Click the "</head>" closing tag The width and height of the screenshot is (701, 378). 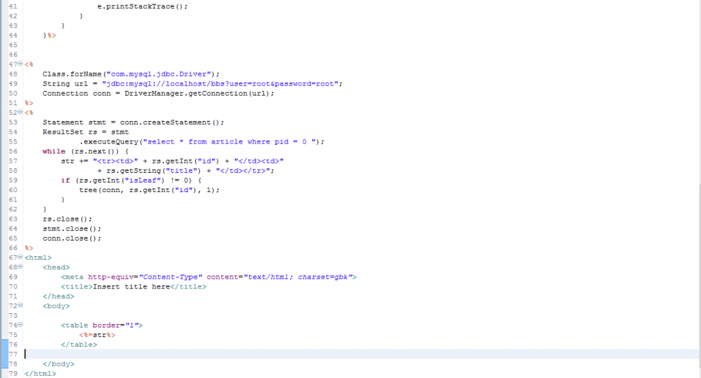tap(58, 297)
